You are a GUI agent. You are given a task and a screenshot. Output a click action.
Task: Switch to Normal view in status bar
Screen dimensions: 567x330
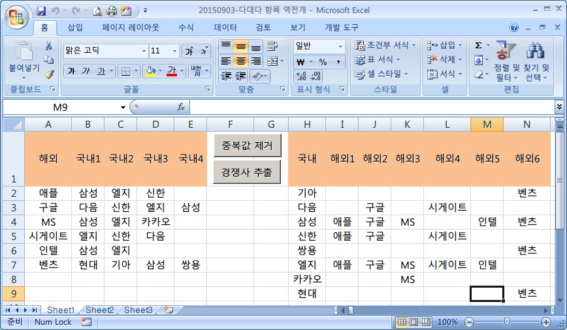point(401,322)
